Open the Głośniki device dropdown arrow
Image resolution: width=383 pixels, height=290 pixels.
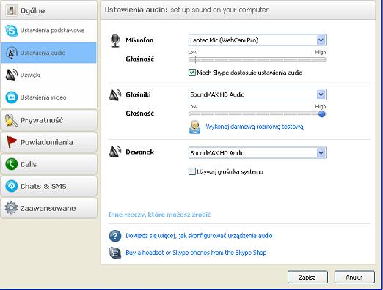(321, 94)
